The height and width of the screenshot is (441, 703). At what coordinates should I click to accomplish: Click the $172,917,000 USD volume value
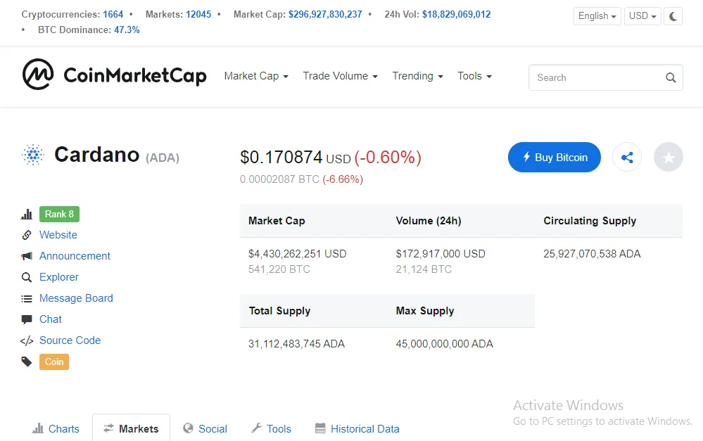(x=441, y=254)
